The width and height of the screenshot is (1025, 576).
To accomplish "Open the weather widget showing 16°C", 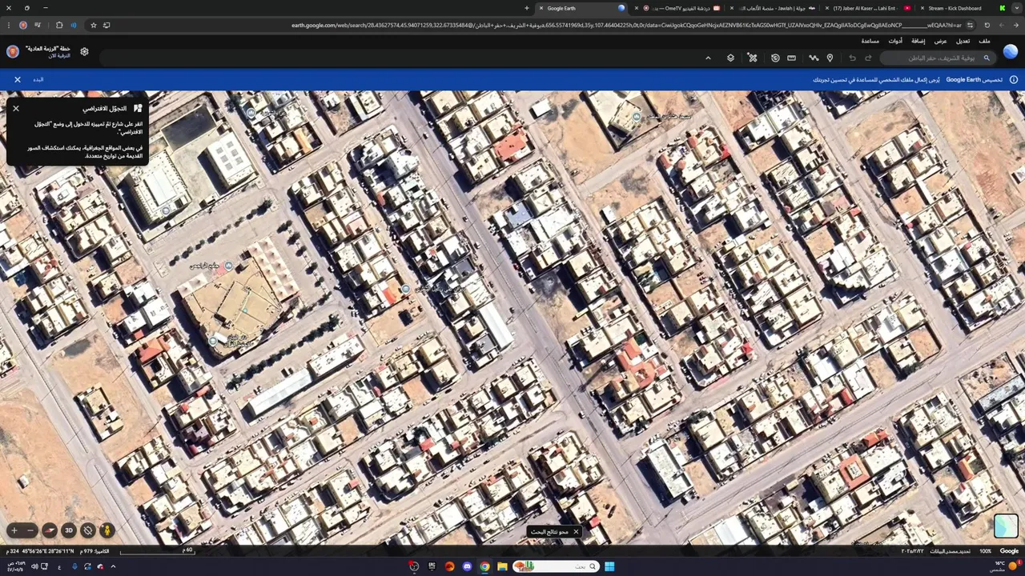I will 1005,566.
